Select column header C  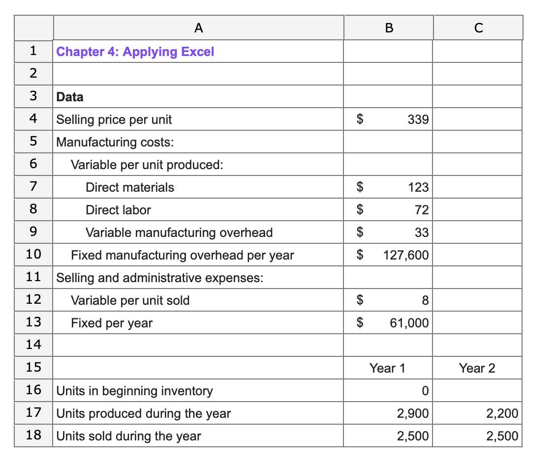[x=478, y=28]
